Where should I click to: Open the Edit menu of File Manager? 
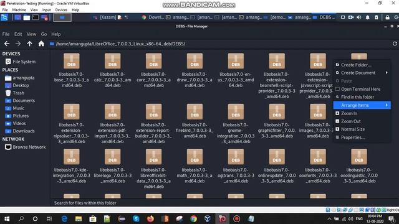point(18,34)
